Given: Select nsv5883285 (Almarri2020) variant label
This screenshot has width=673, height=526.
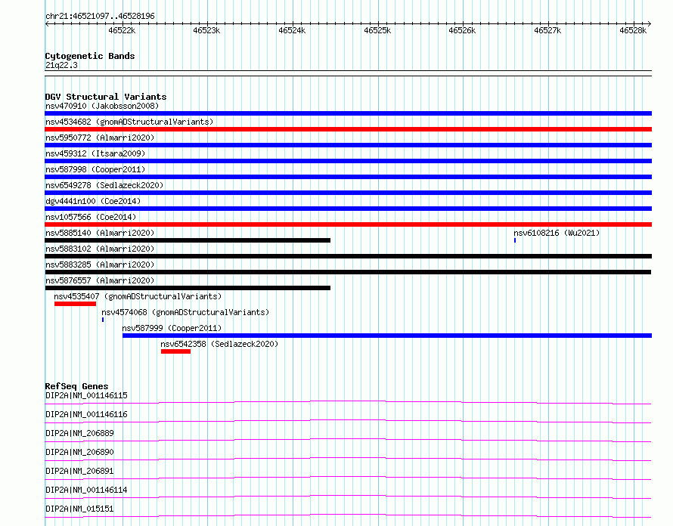Looking at the screenshot, I should [100, 265].
